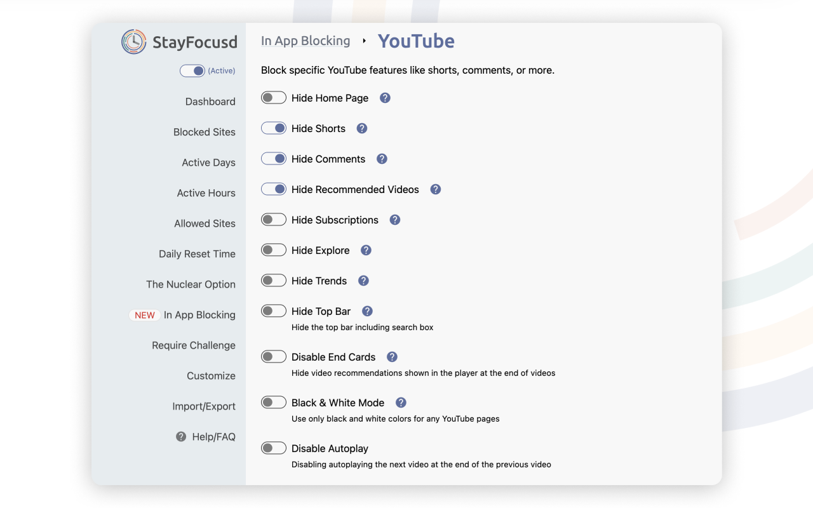
Task: Click the StayFocusd clock logo icon
Action: [x=134, y=42]
